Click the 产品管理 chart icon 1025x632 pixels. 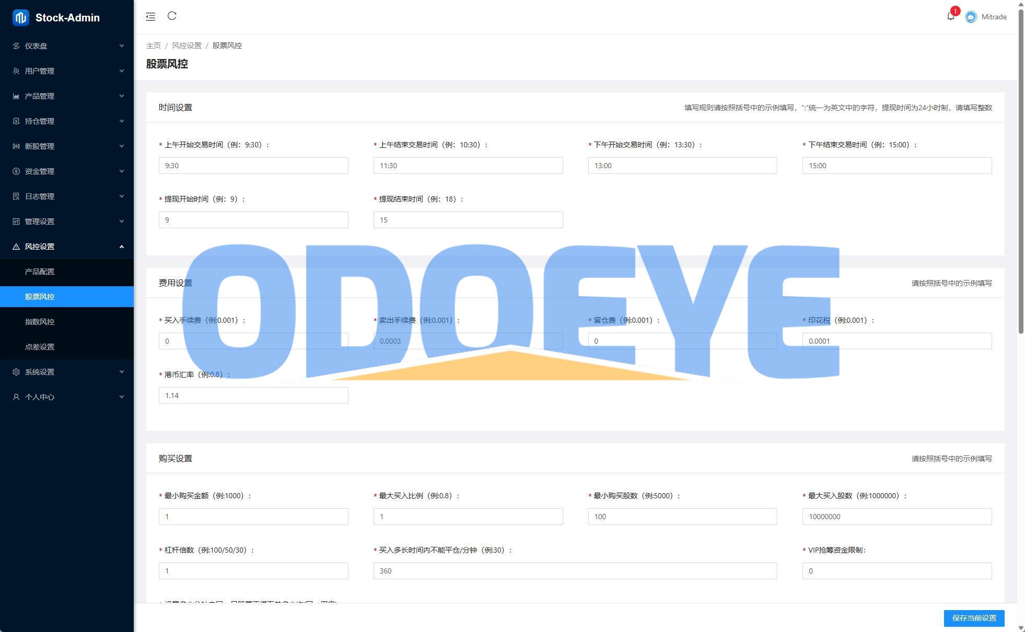[x=16, y=96]
